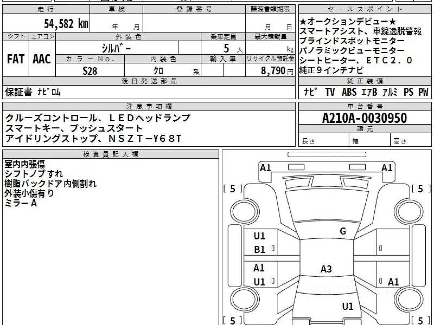Click the ★オークションデビュー★ line

[x=348, y=22]
